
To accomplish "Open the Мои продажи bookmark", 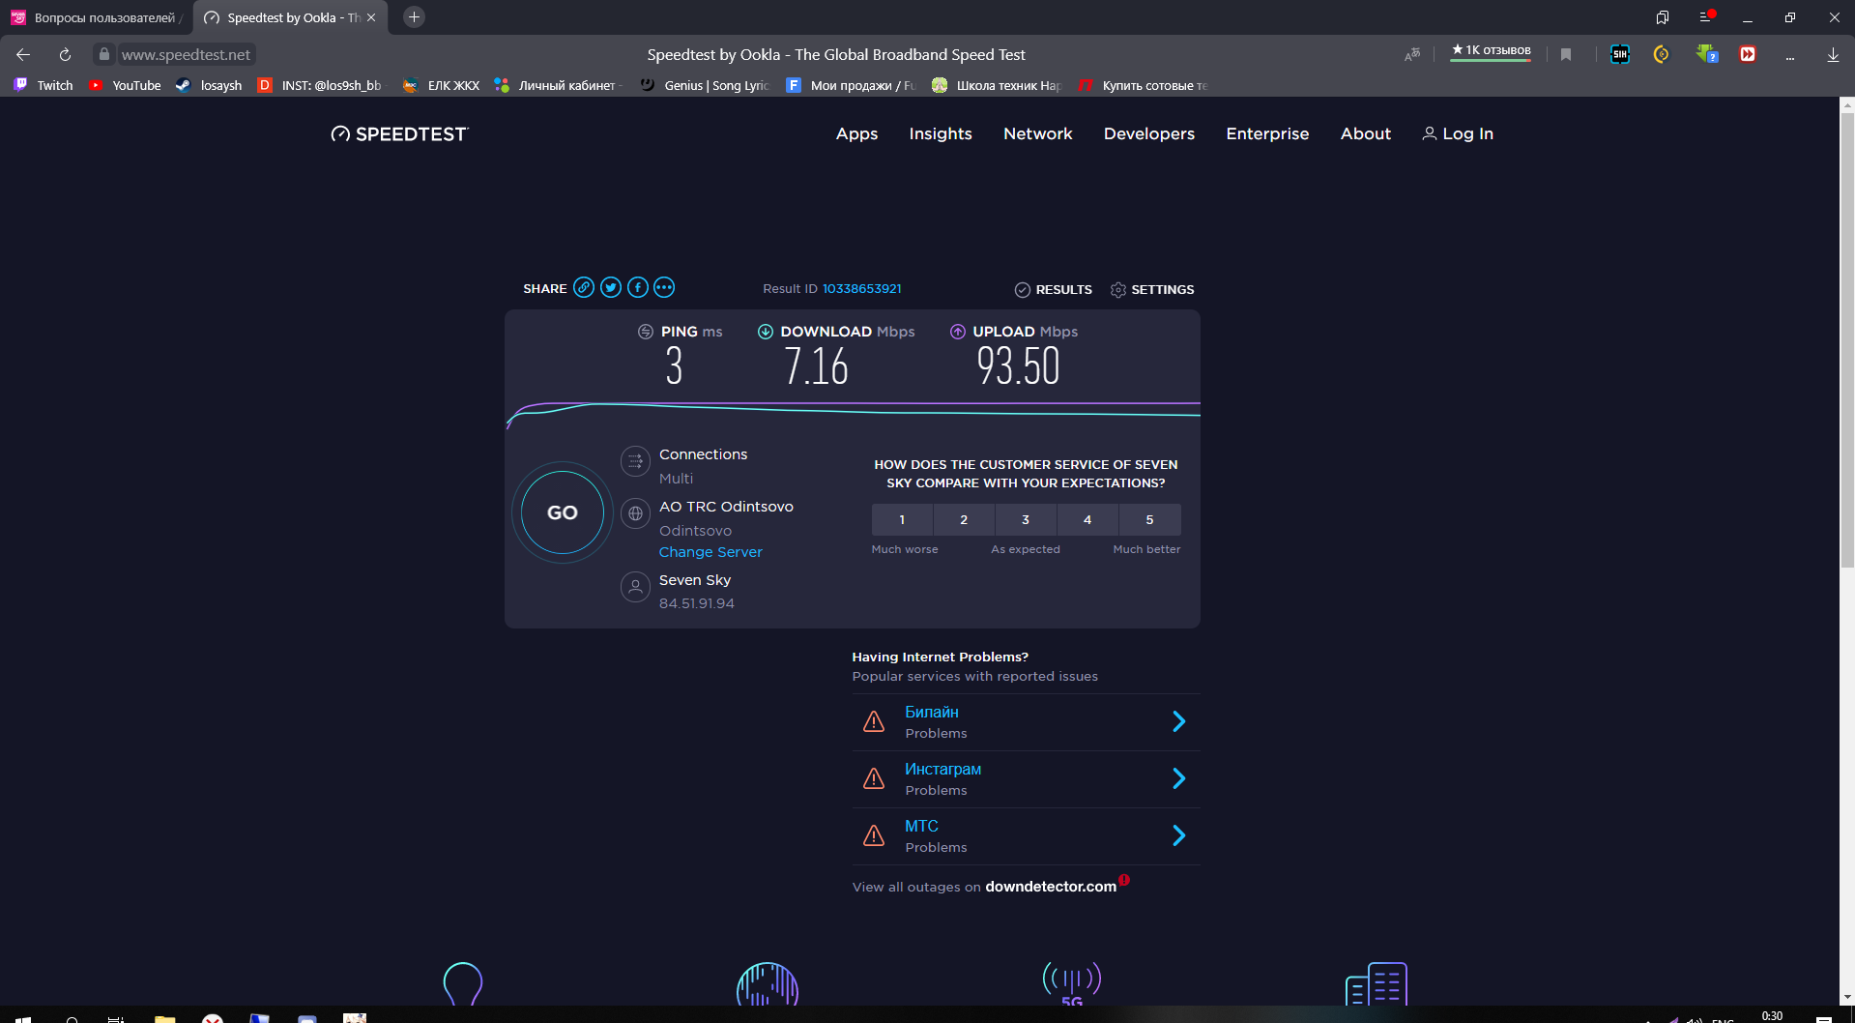I will (851, 85).
